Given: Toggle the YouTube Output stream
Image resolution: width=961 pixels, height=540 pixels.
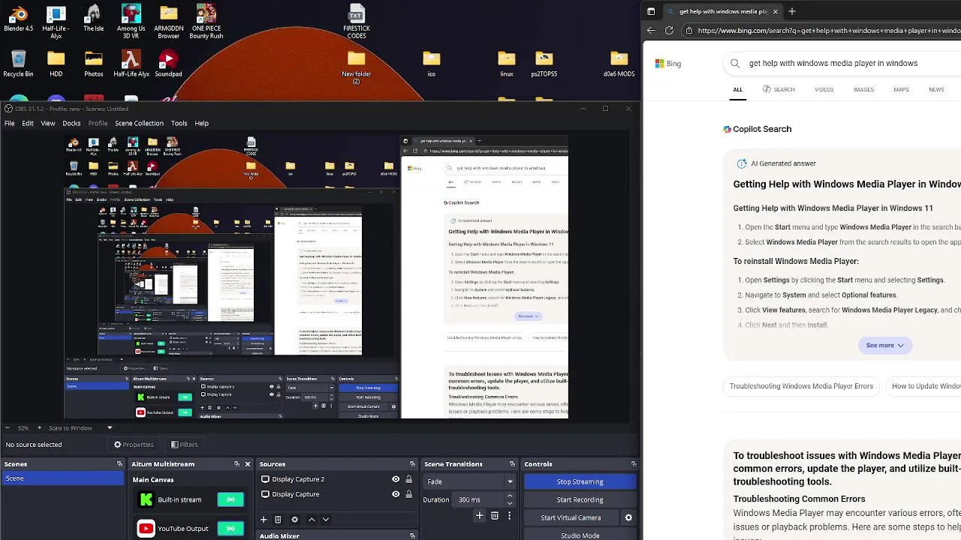Looking at the screenshot, I should (230, 528).
